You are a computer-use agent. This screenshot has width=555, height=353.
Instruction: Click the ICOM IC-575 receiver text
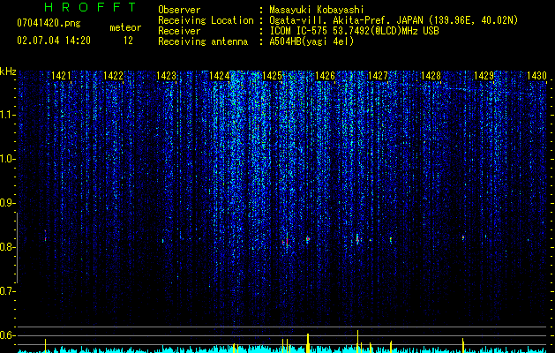tap(354, 31)
